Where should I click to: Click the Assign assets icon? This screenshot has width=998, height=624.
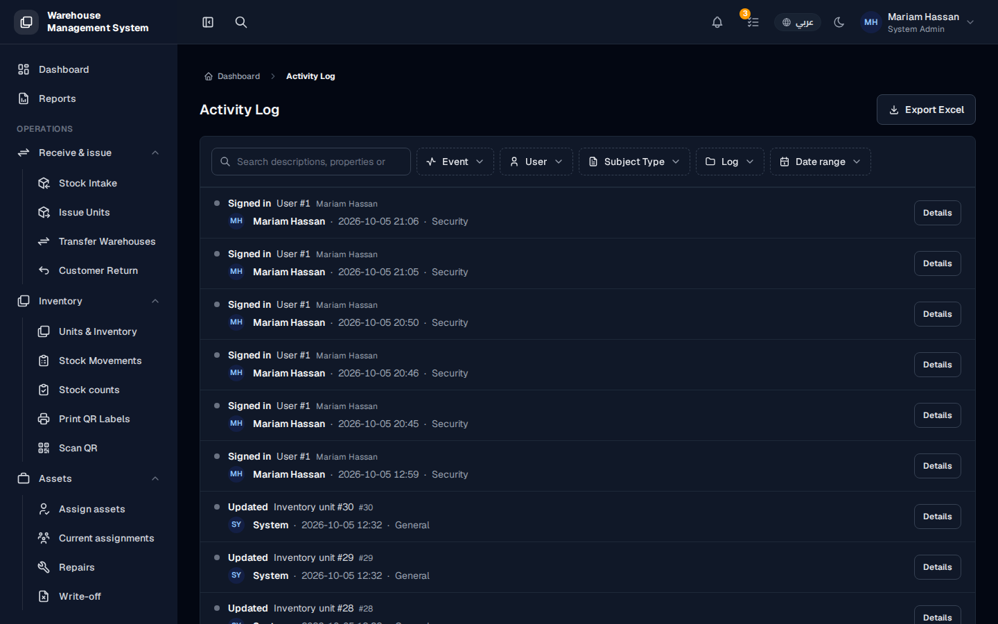point(44,509)
